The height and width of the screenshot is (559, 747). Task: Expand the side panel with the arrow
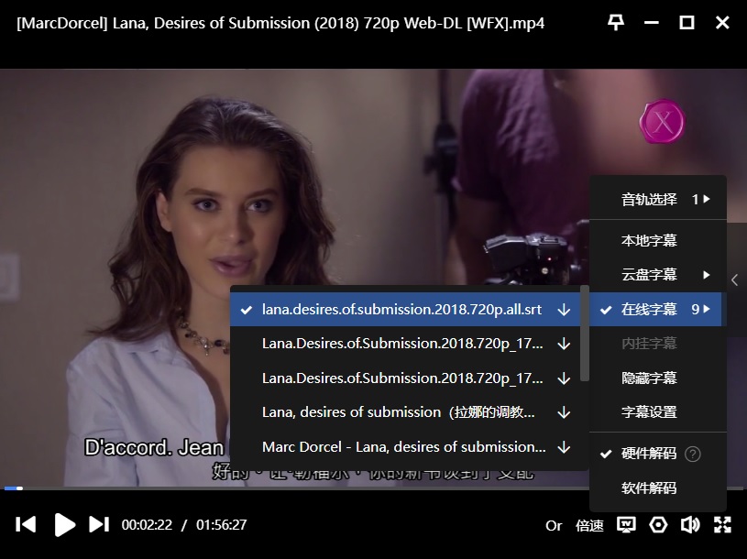pos(735,279)
